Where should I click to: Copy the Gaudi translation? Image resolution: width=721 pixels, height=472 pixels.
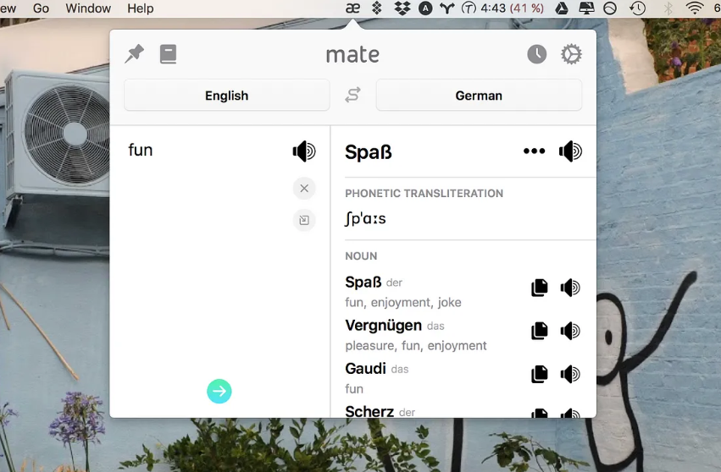click(540, 374)
